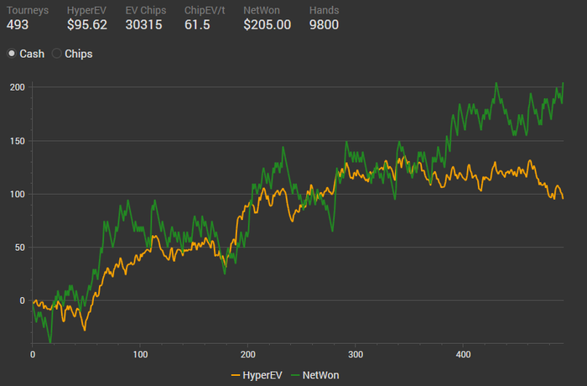
Task: Click the HyperEV value $95.62
Action: tap(87, 24)
